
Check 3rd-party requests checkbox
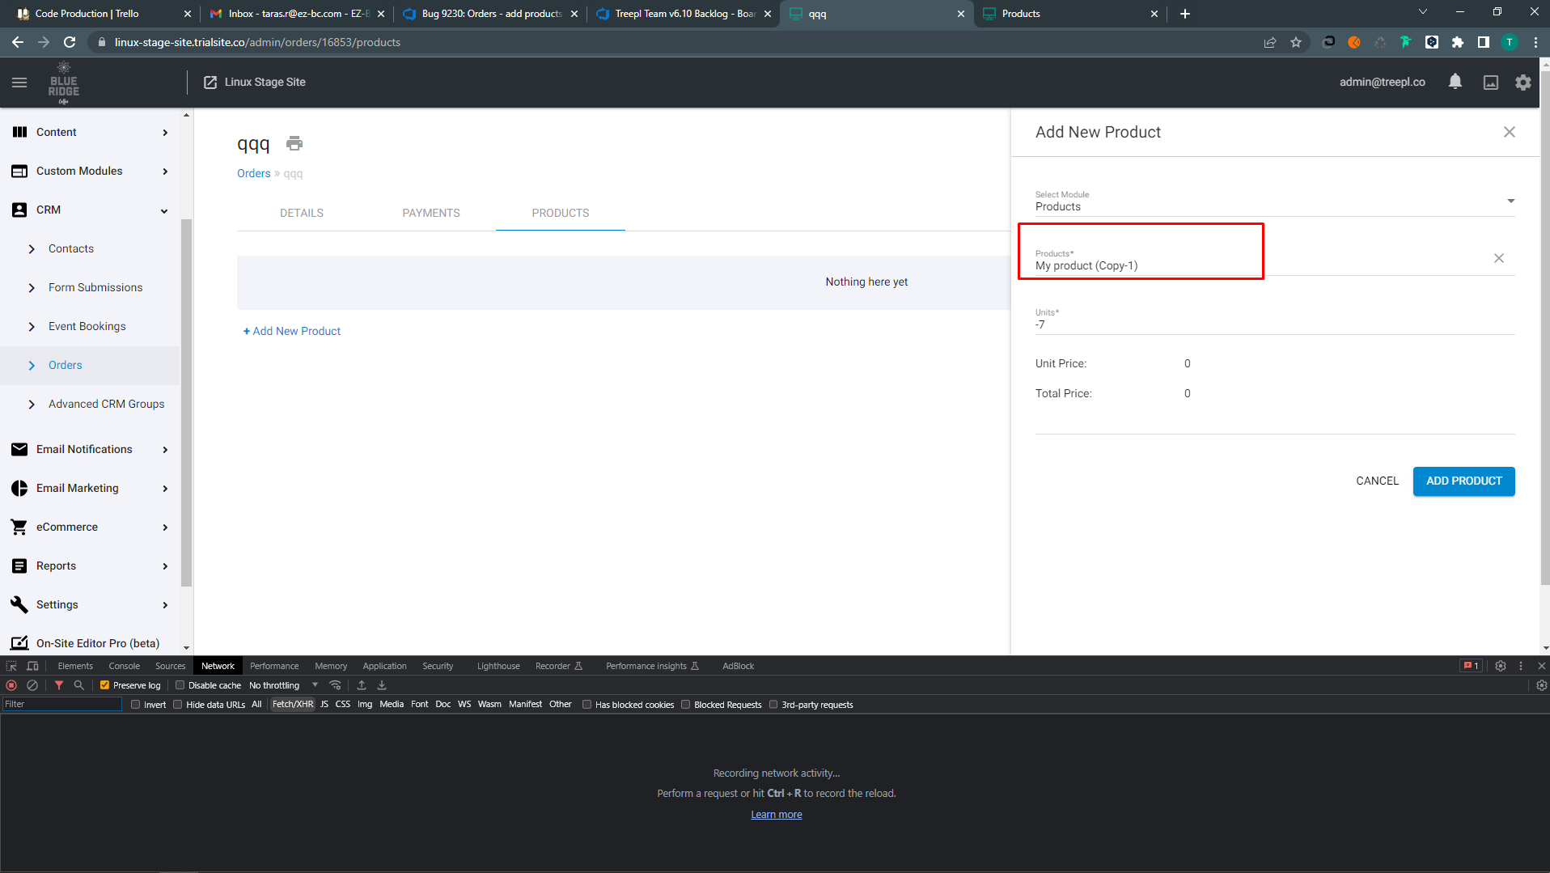coord(773,705)
